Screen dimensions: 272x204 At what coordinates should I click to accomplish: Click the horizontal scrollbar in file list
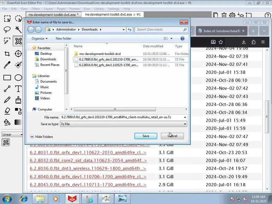coord(115,109)
